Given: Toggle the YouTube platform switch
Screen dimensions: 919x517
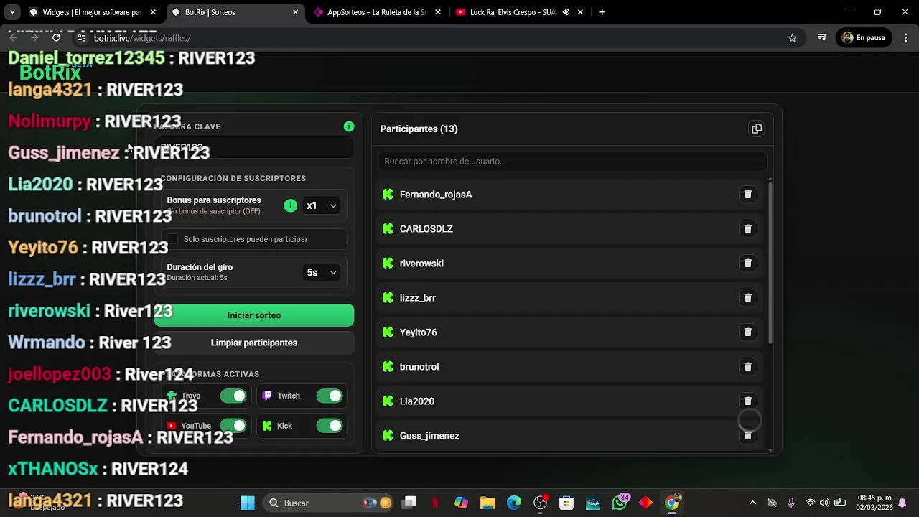Looking at the screenshot, I should pos(233,426).
